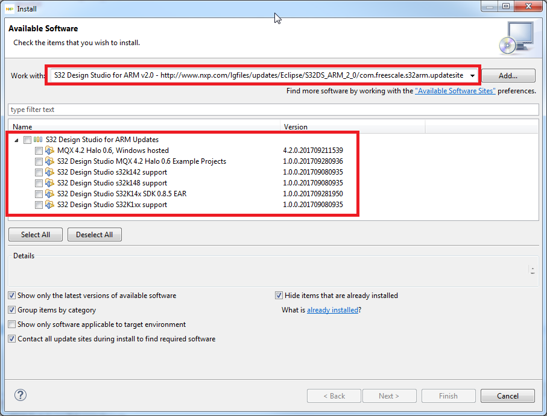This screenshot has width=547, height=416.
Task: Click the Name column header
Action: pyautogui.click(x=144, y=126)
